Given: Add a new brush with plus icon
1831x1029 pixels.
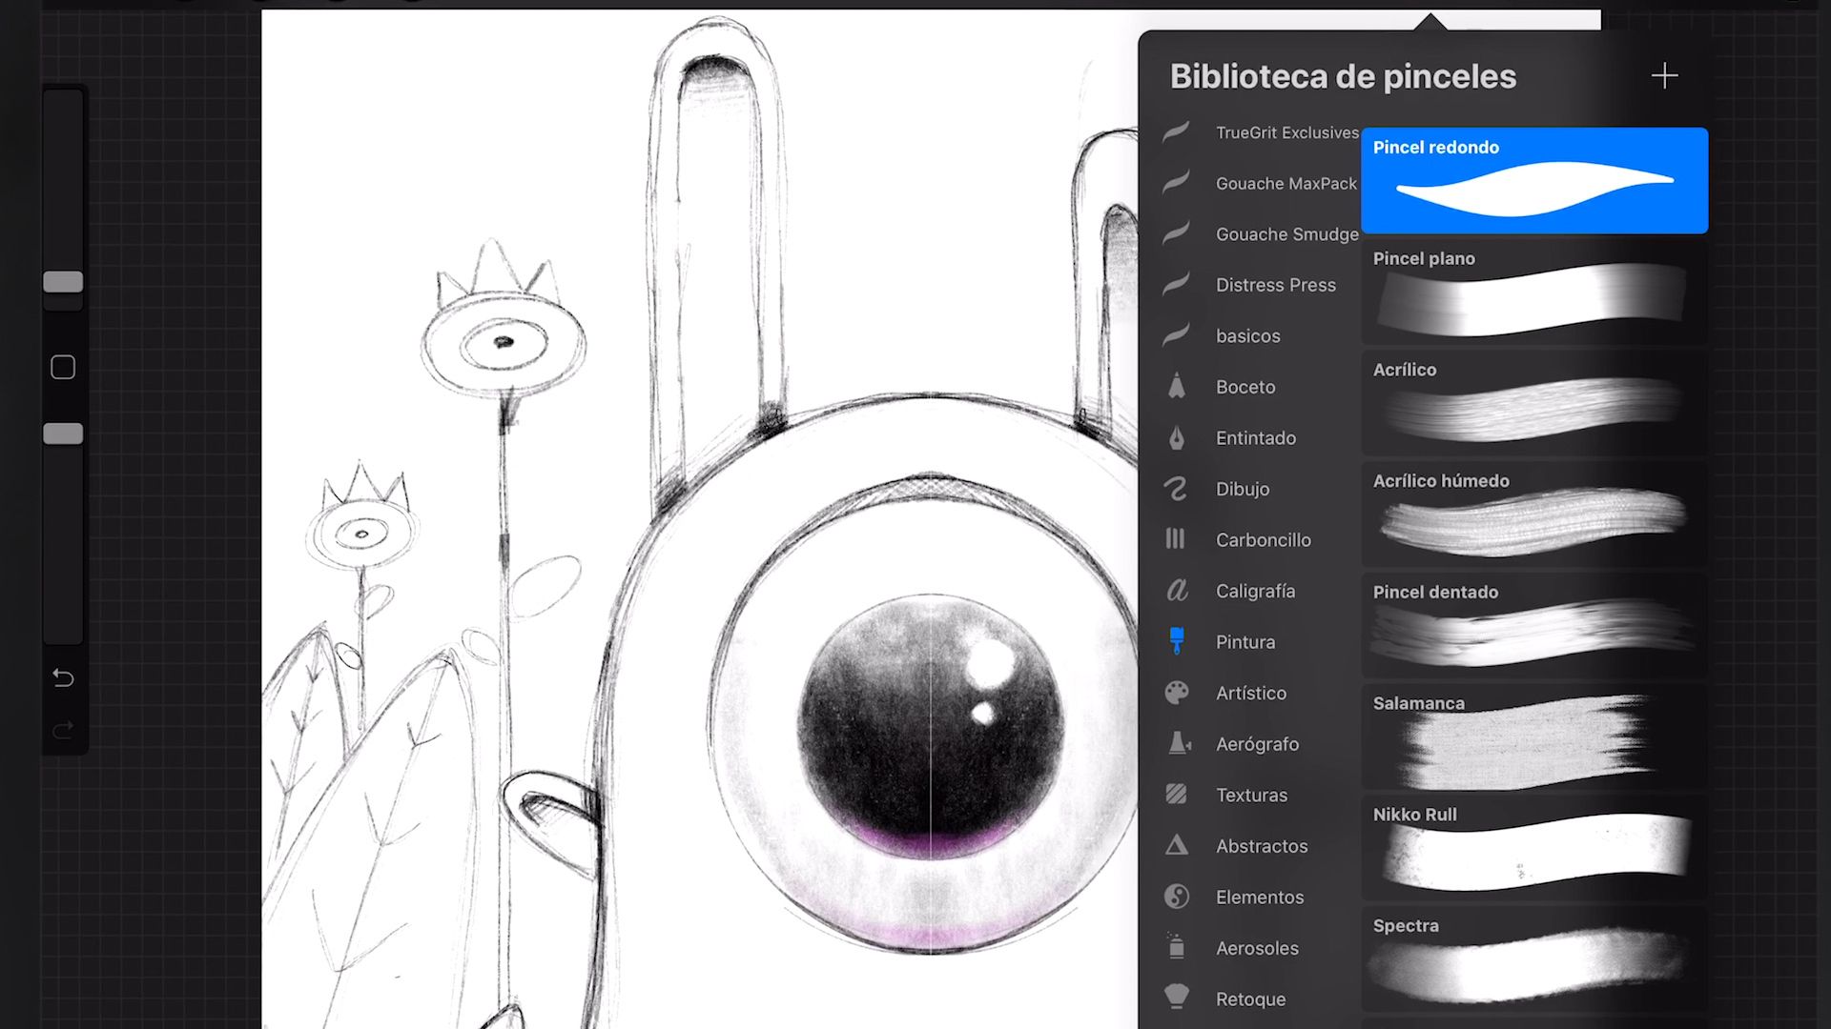Looking at the screenshot, I should pyautogui.click(x=1664, y=76).
